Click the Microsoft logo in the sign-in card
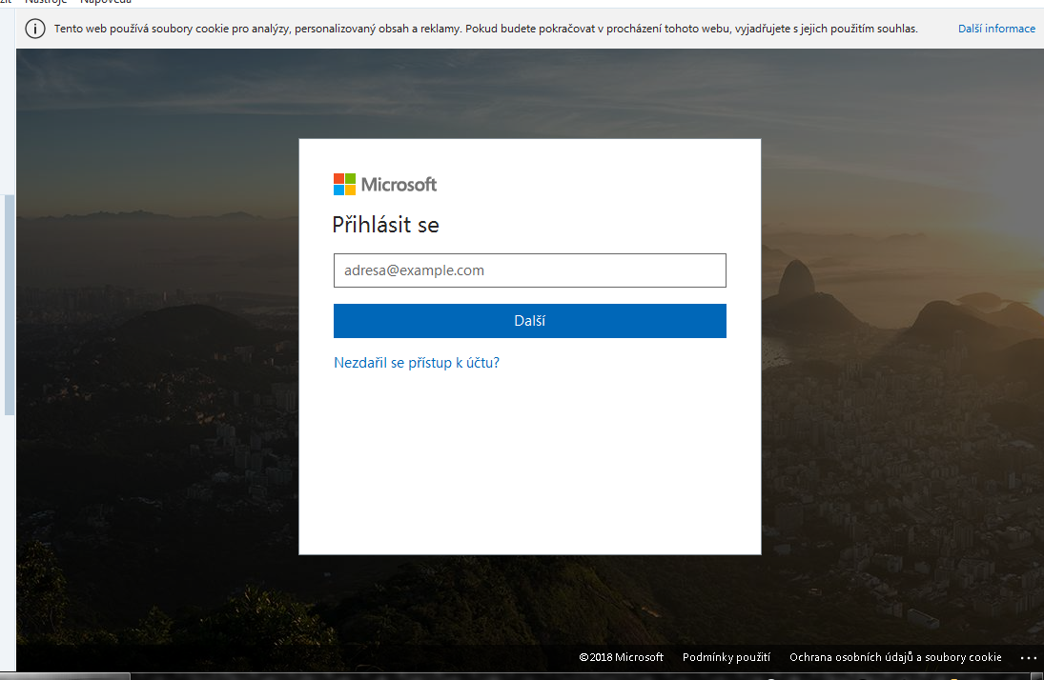Screen dimensions: 1044x680 pos(385,185)
